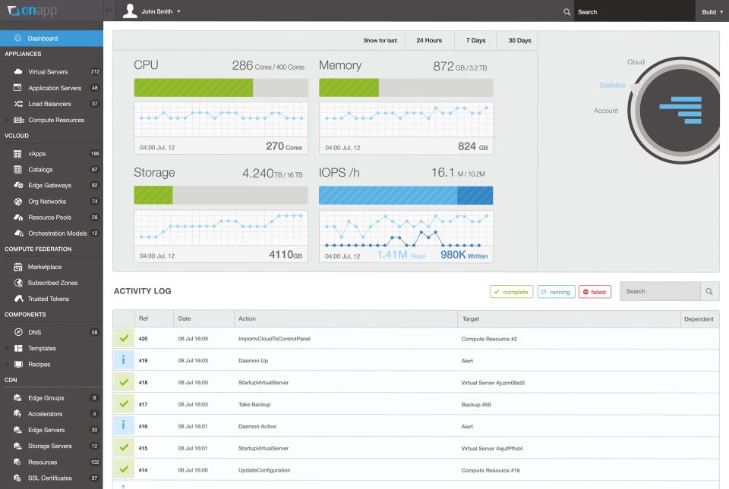Toggle the running activity filter
This screenshot has width=729, height=489.
556,291
